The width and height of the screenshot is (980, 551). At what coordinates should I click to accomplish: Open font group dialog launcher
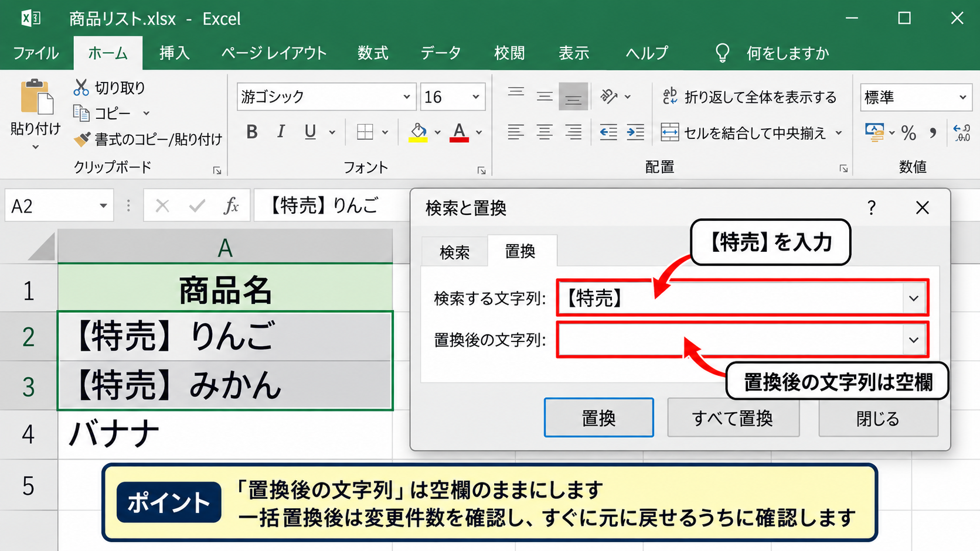click(482, 170)
